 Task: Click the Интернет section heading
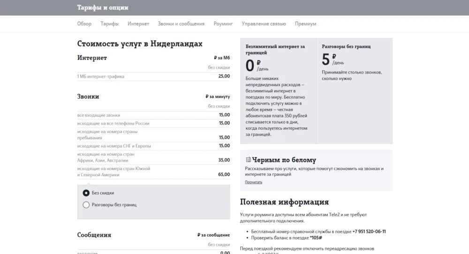pos(92,58)
